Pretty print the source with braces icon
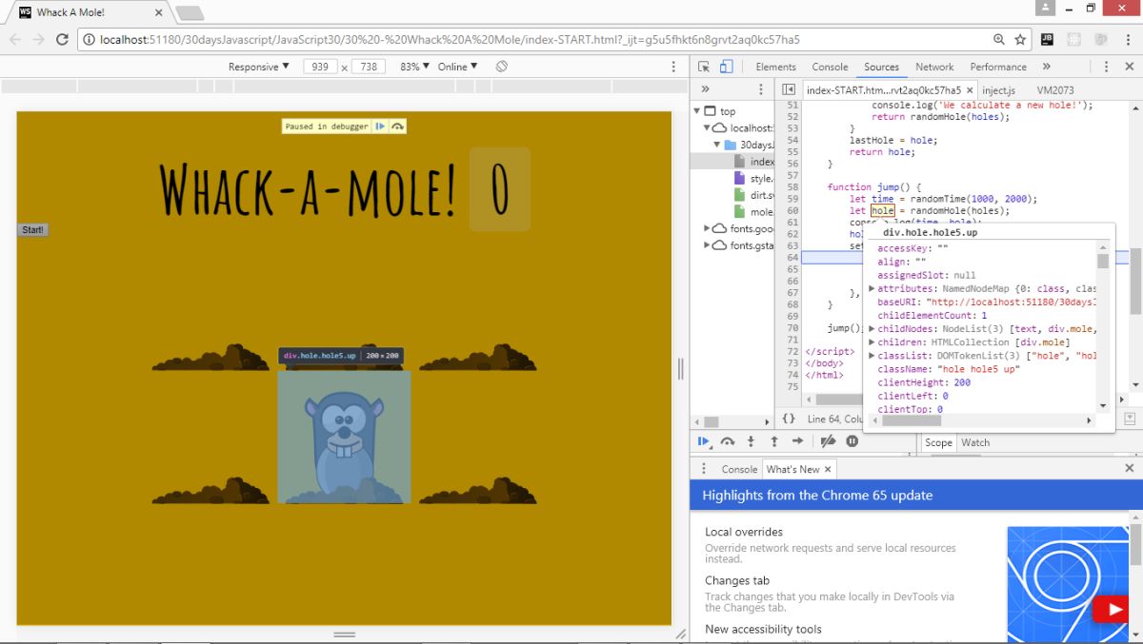1143x644 pixels. click(789, 419)
